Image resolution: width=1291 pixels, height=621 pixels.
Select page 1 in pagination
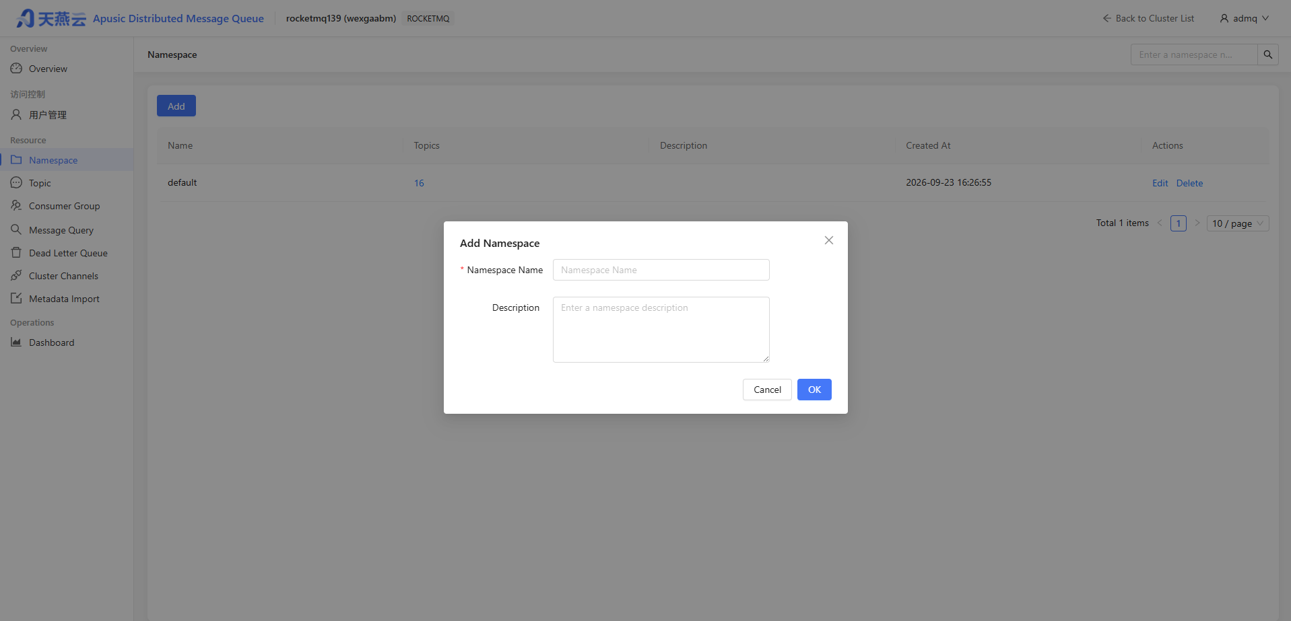click(x=1179, y=223)
